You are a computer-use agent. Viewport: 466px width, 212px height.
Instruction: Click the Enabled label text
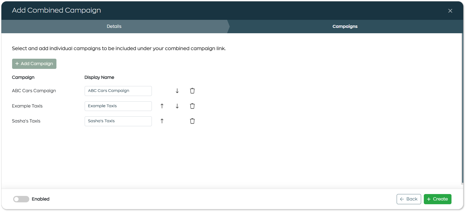[41, 199]
